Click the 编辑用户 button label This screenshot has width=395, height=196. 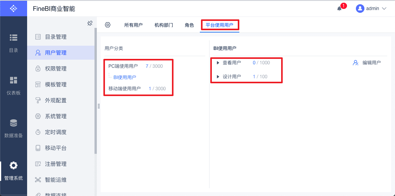click(372, 63)
